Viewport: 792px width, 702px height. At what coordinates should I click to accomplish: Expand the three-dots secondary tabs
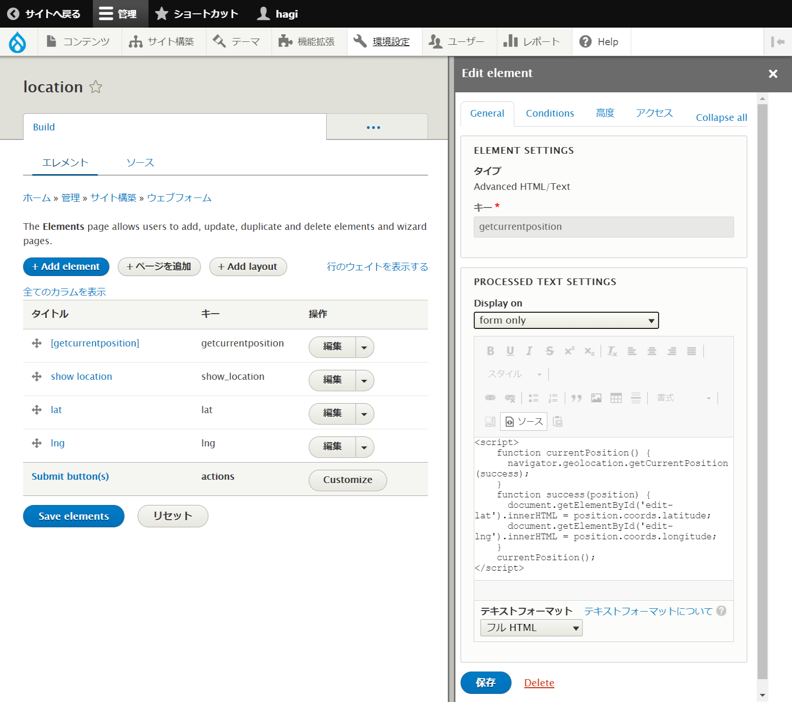point(374,127)
